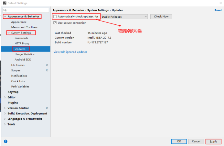Select HTTP Proxy in the settings tree
This screenshot has height=146, width=224.
click(x=22, y=43)
